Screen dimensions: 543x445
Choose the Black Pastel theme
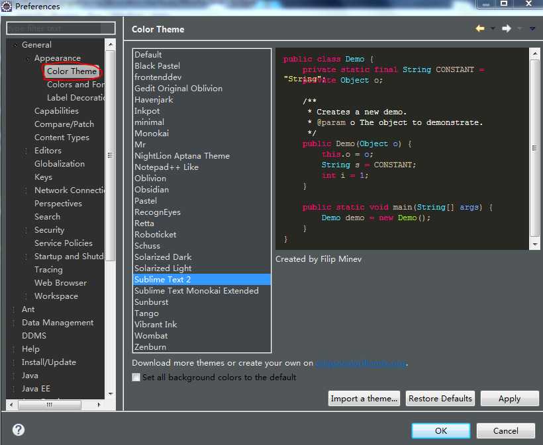(202, 66)
